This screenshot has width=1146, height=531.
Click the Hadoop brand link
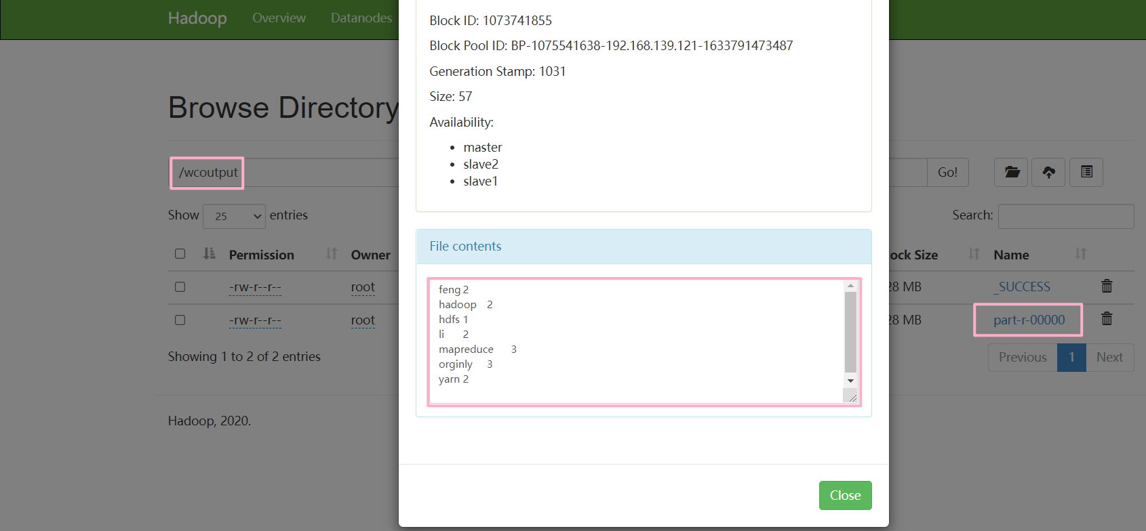[197, 18]
